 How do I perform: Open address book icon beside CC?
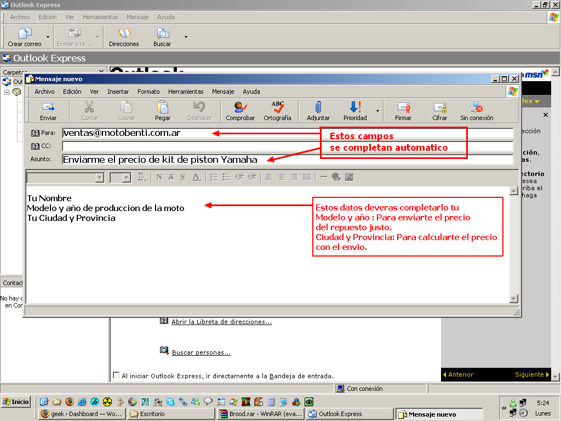(35, 146)
